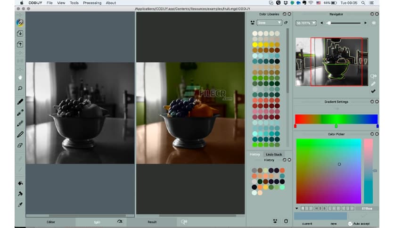Undock the Gradient Settings panel
This screenshot has height=228, width=394.
(372, 101)
